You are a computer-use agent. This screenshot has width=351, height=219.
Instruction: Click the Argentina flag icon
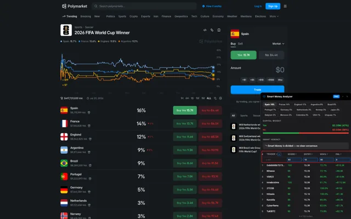[64, 149]
